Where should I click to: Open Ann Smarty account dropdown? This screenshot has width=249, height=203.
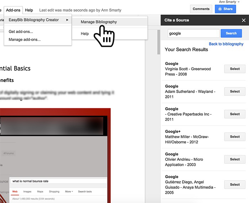tap(229, 2)
